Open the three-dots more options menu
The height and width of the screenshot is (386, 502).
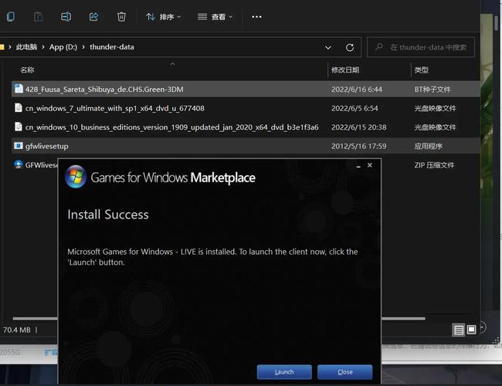256,17
